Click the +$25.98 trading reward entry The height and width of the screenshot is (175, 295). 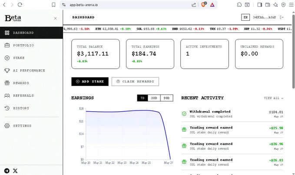click(232, 130)
